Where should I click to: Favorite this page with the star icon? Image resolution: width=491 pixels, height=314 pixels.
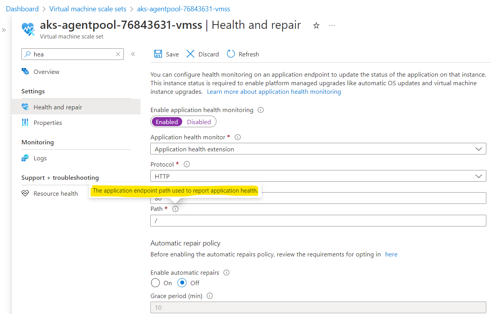pos(316,25)
